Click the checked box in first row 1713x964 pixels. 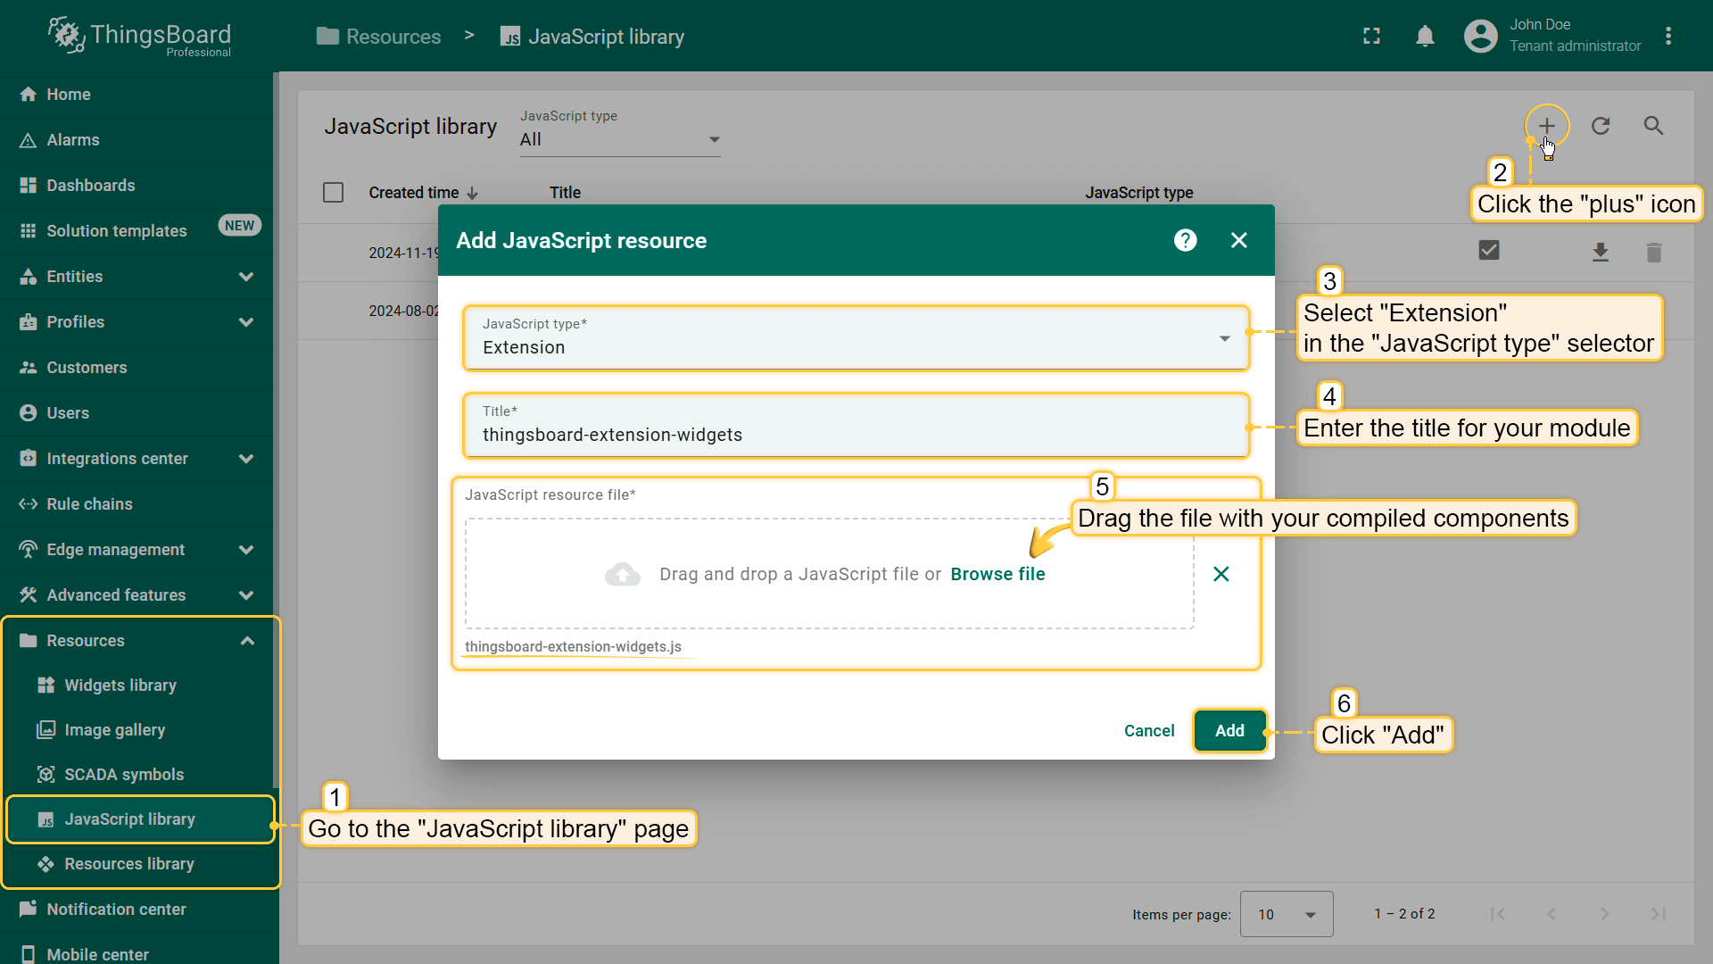tap(1489, 251)
